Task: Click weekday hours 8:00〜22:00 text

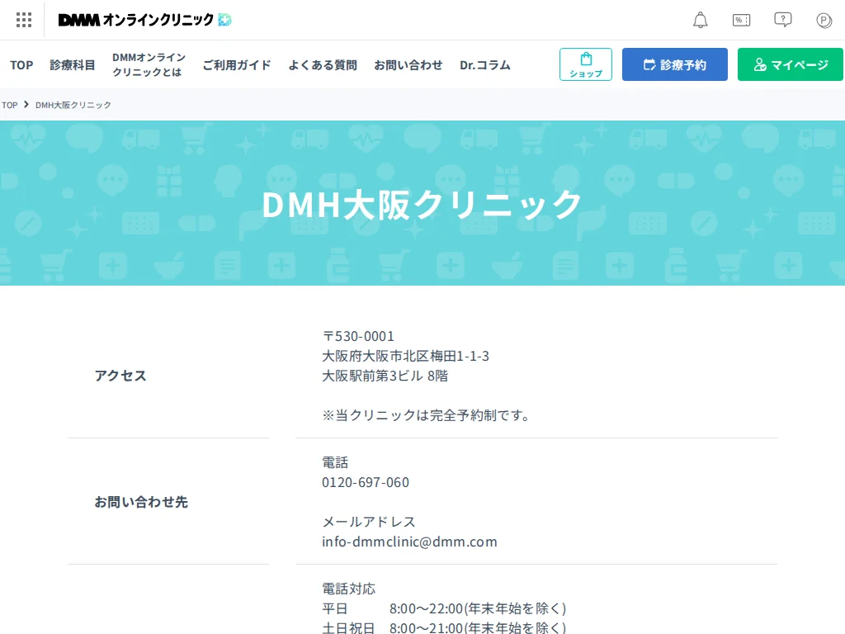Action: point(478,608)
